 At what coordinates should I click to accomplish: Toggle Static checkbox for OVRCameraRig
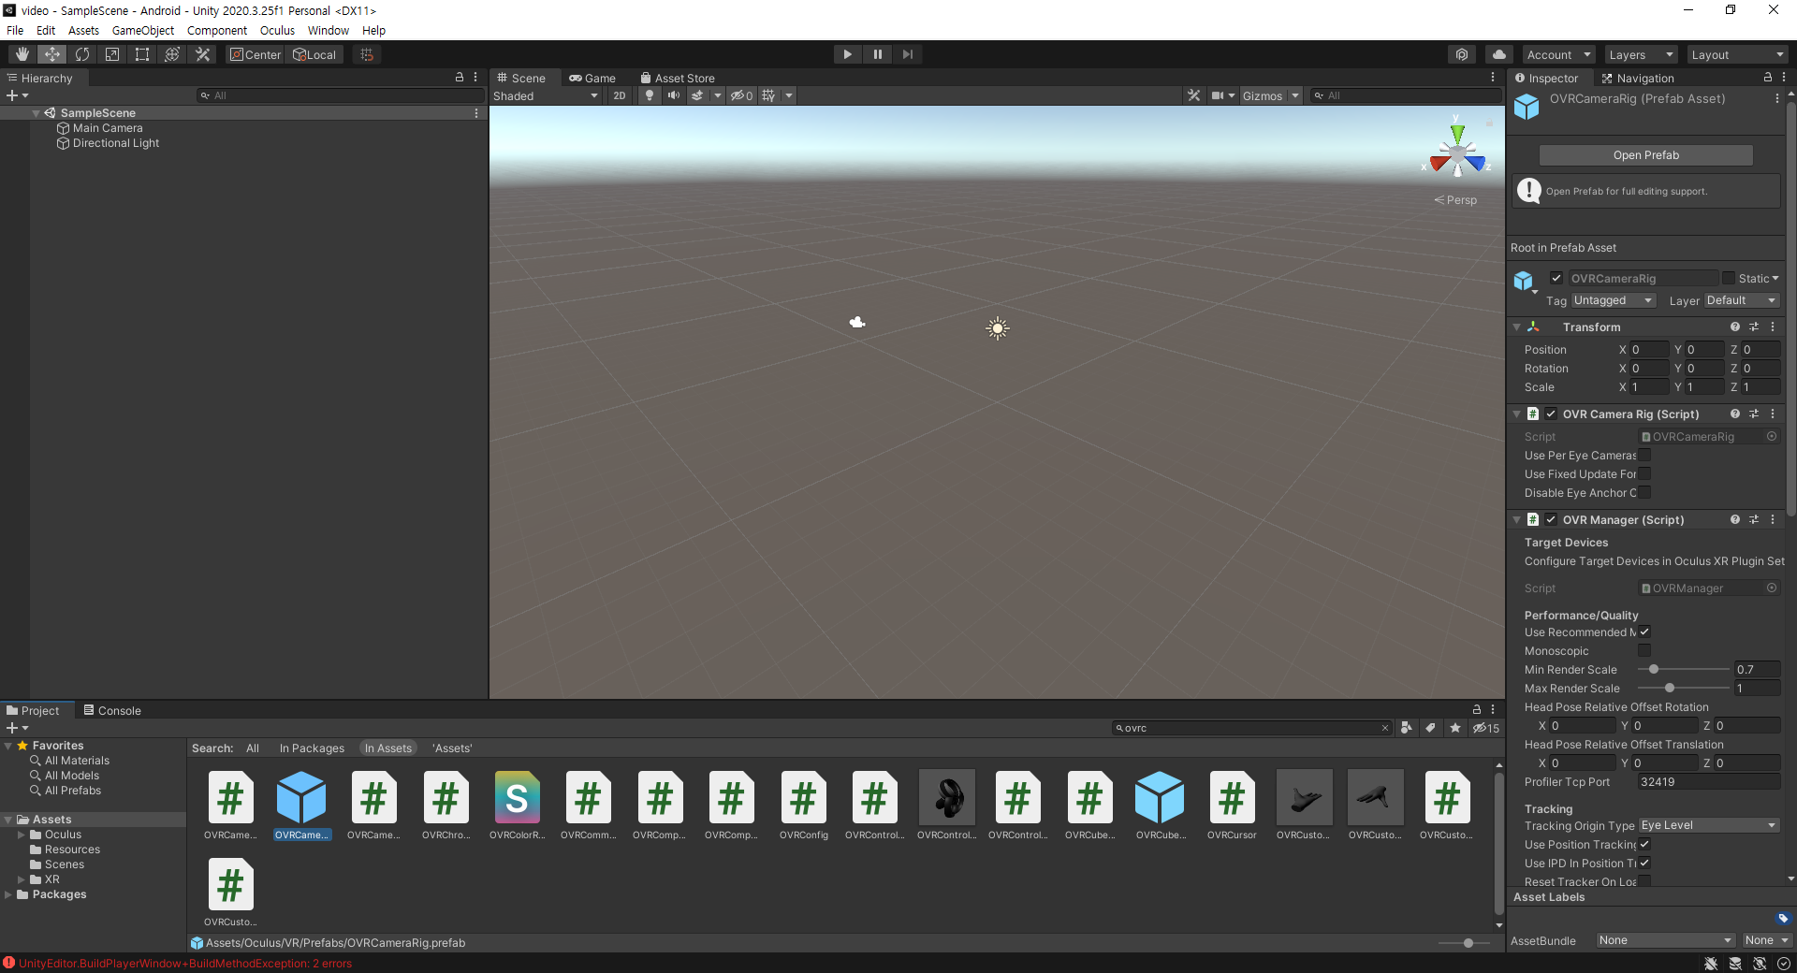tap(1729, 278)
